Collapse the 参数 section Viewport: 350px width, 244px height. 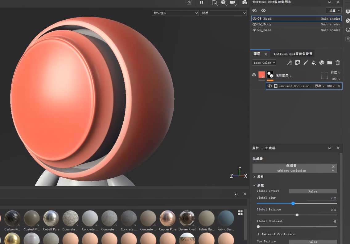pos(254,185)
